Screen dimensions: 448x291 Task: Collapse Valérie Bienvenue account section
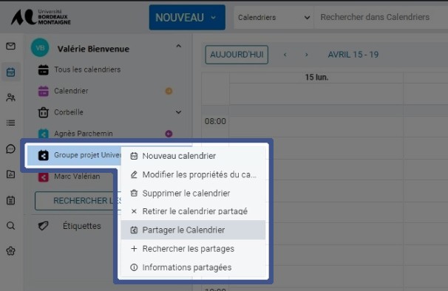coord(179,46)
